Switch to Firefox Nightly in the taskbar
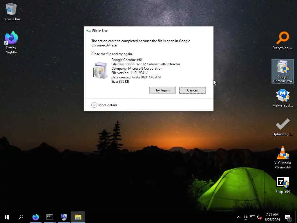 (x=36, y=217)
